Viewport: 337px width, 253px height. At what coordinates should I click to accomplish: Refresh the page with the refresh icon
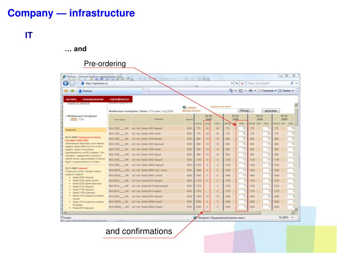pyautogui.click(x=237, y=83)
